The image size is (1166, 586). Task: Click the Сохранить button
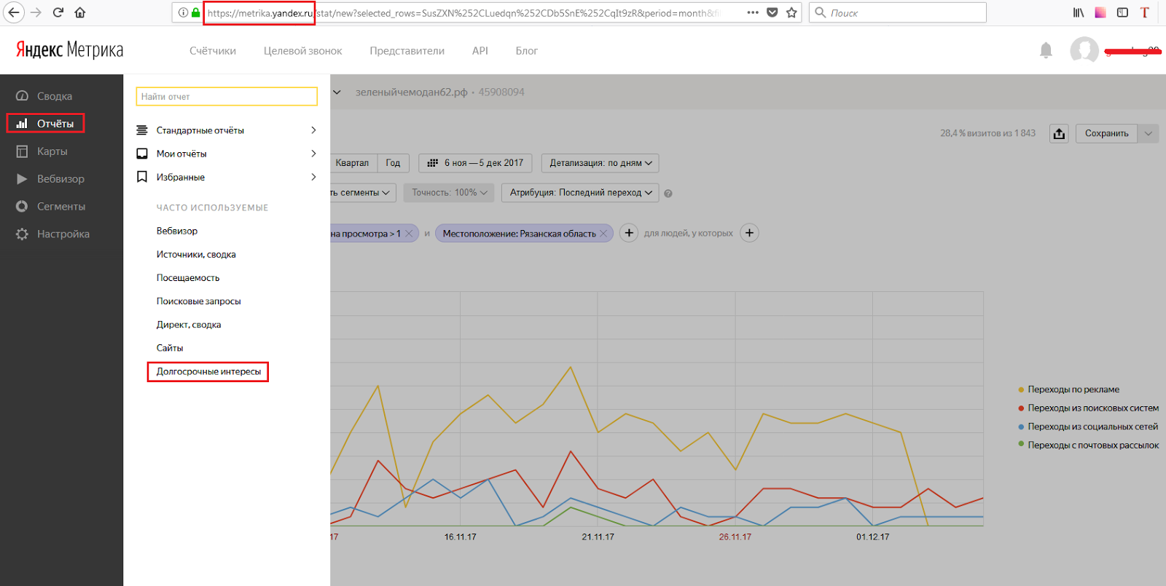[1106, 133]
